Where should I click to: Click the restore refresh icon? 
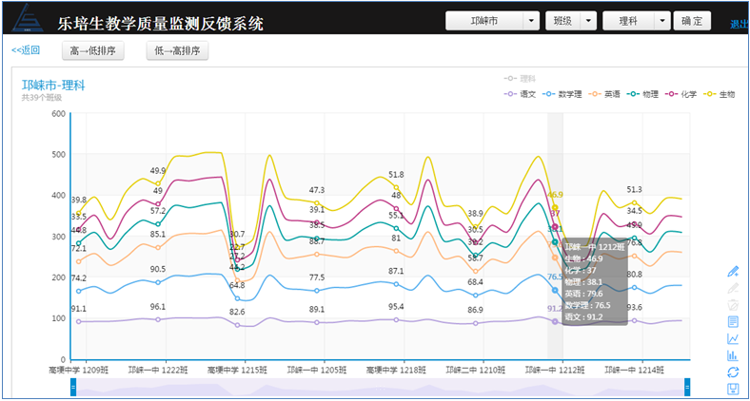[732, 372]
